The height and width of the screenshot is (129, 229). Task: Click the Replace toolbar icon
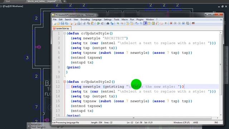112,23
